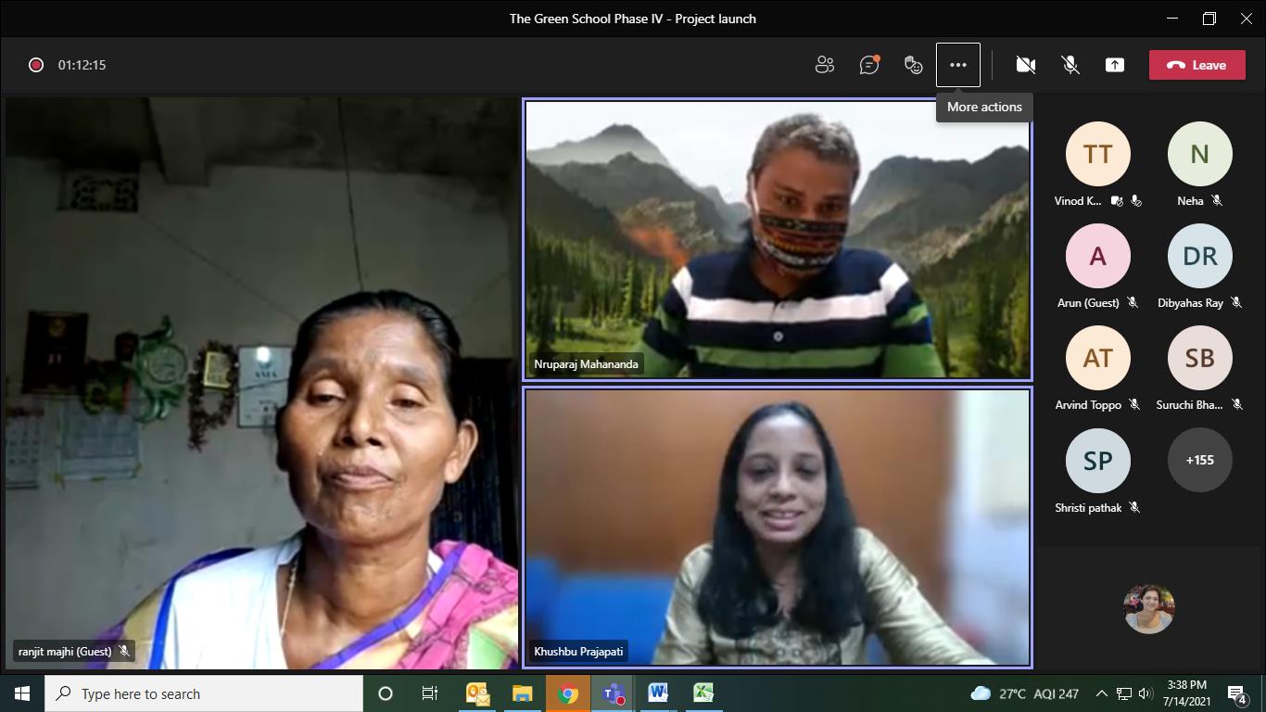Open the system volume control

(x=1146, y=693)
